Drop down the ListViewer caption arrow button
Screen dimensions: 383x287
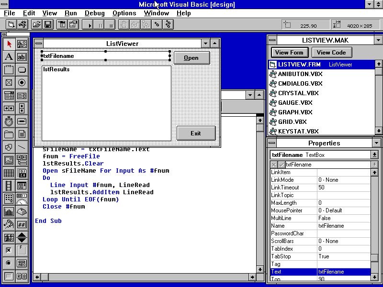(x=206, y=43)
